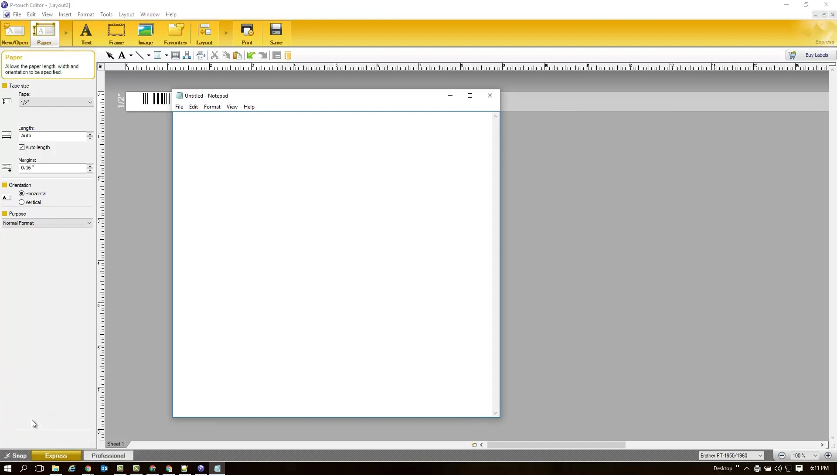This screenshot has width=837, height=475.
Task: Increase the Length stepper value
Action: pos(90,134)
